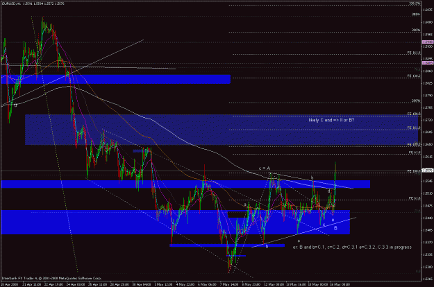The width and height of the screenshot is (434, 287).
Task: Click the '1 May 12:00' time axis label
Action: pos(163,284)
